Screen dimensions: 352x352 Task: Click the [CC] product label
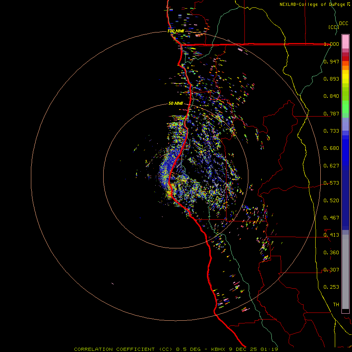pyautogui.click(x=334, y=27)
